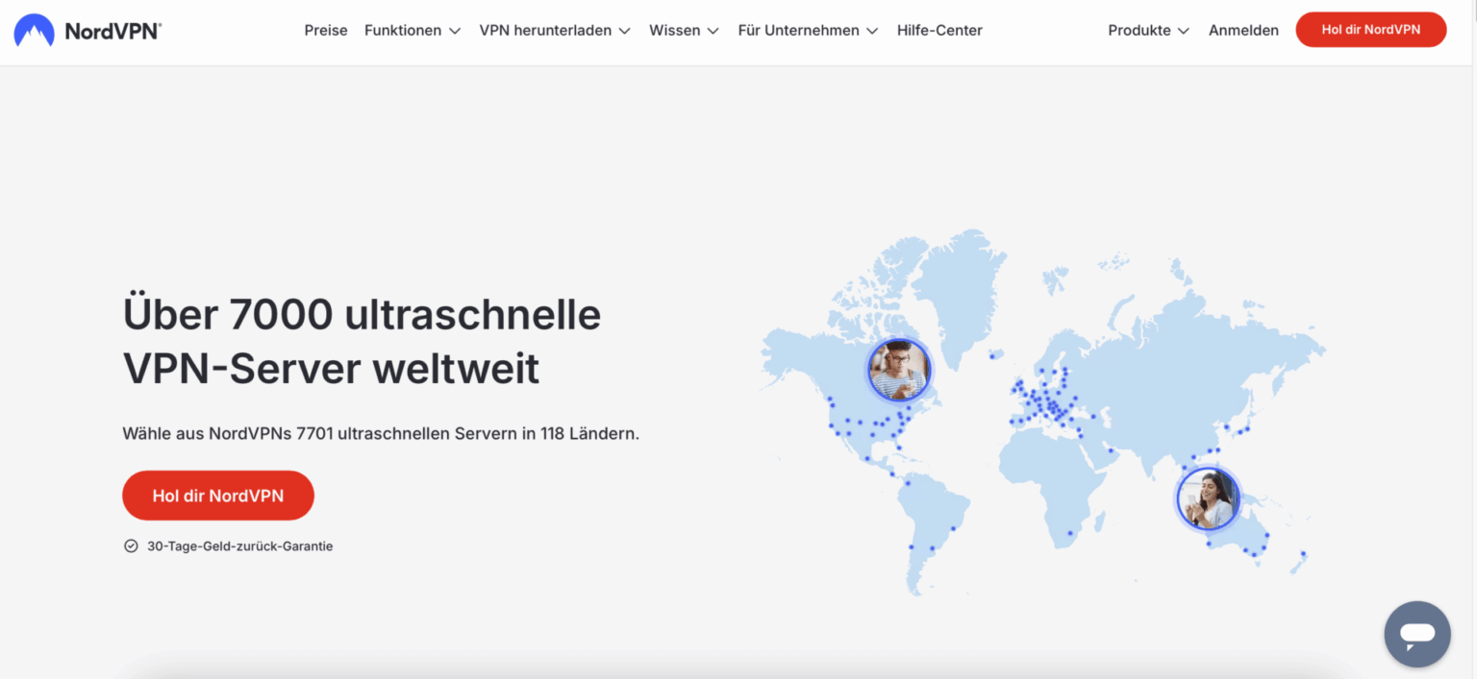
Task: Go to the Hilfe-Center
Action: tap(939, 30)
